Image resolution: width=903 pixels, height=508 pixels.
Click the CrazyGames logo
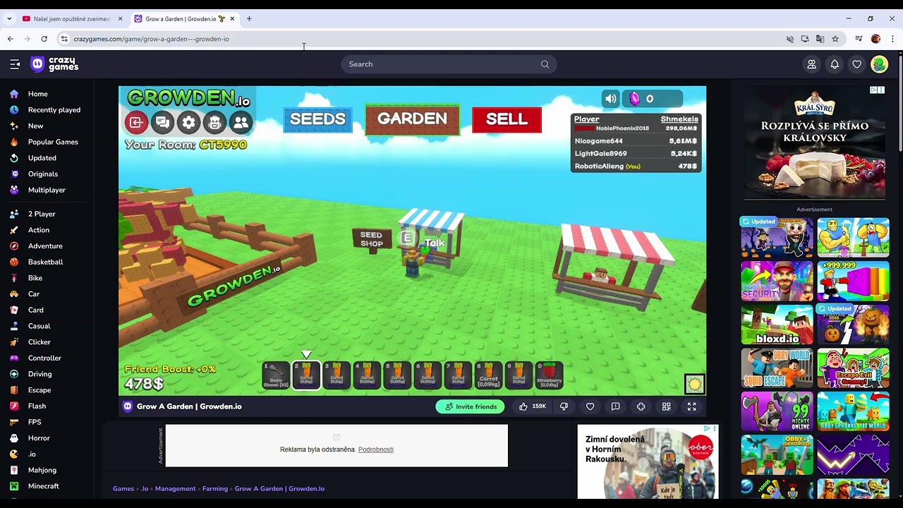pos(55,64)
